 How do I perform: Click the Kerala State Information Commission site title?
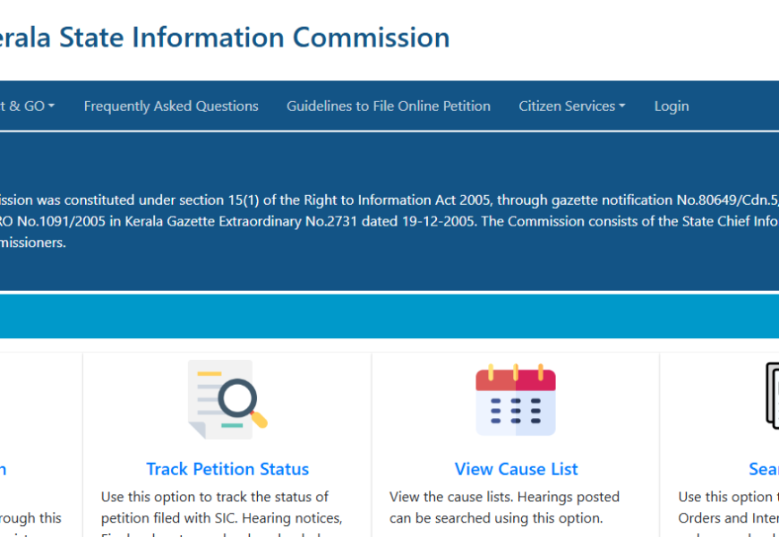(x=224, y=38)
